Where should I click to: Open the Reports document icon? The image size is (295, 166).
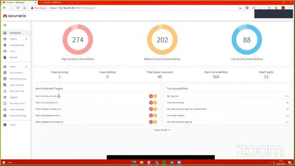5,57
